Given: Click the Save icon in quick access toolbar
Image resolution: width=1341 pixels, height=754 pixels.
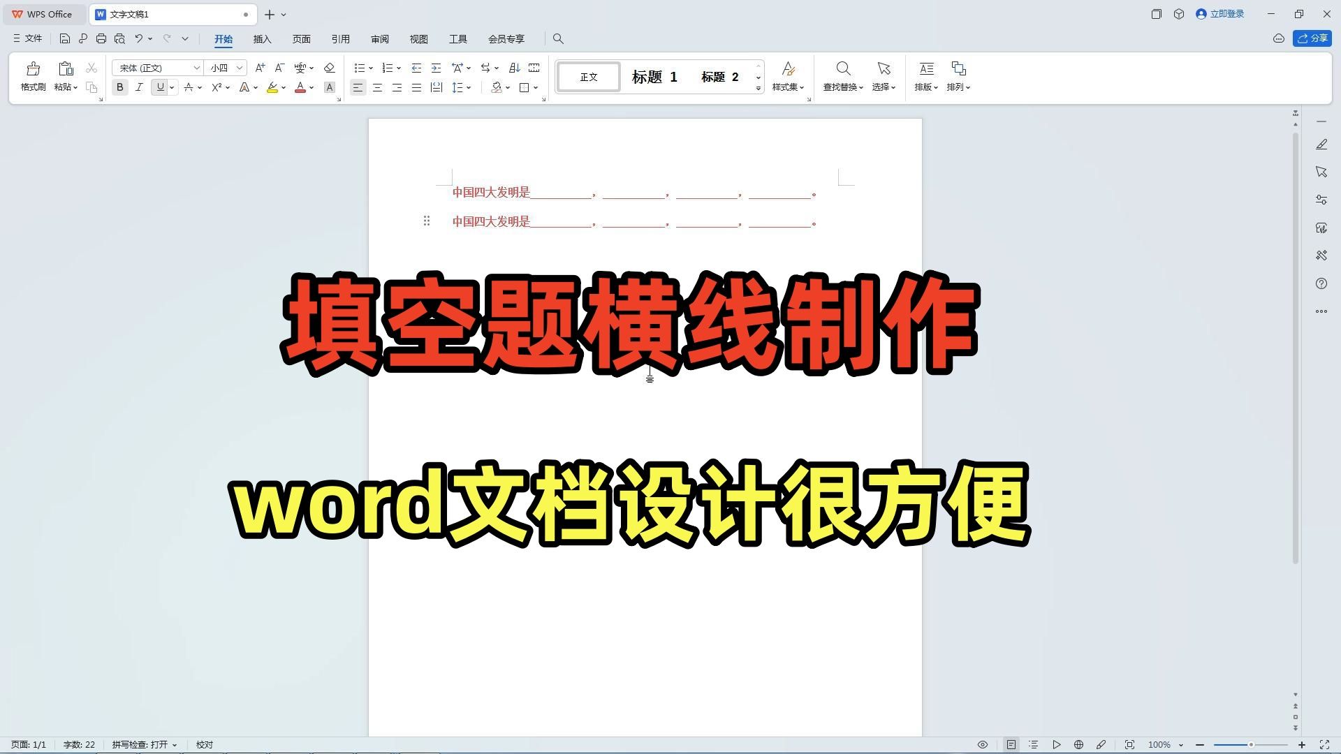Looking at the screenshot, I should 64,38.
